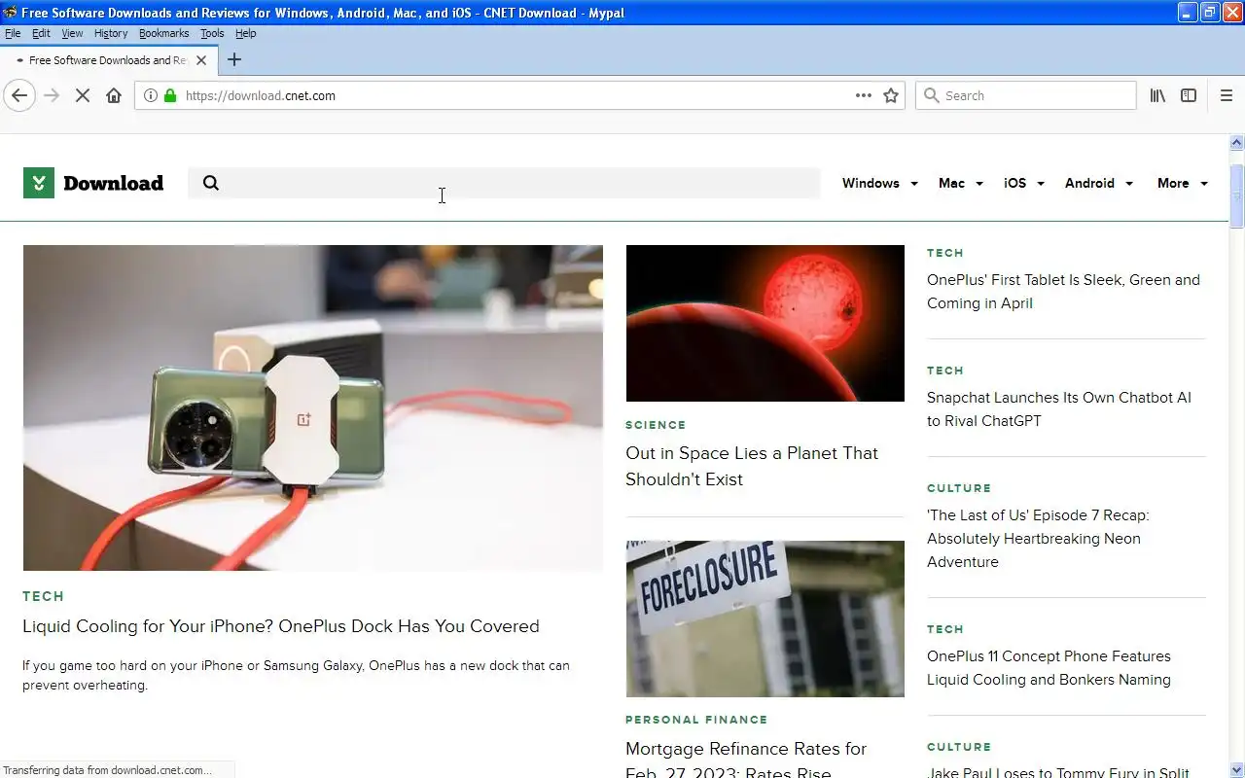Image resolution: width=1245 pixels, height=778 pixels.
Task: Open Snapchat Launches Its Own Chatbot article
Action: pos(1059,409)
